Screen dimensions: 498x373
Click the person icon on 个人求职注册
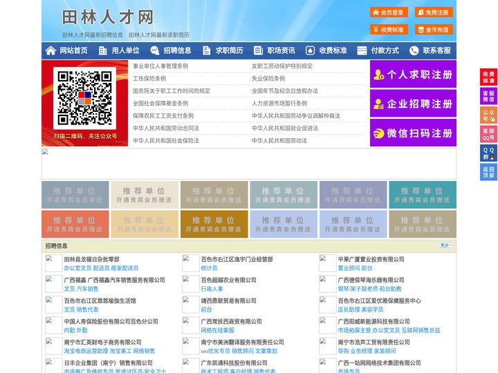point(378,75)
